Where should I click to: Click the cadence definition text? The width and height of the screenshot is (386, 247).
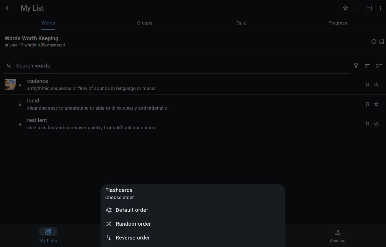click(x=91, y=88)
